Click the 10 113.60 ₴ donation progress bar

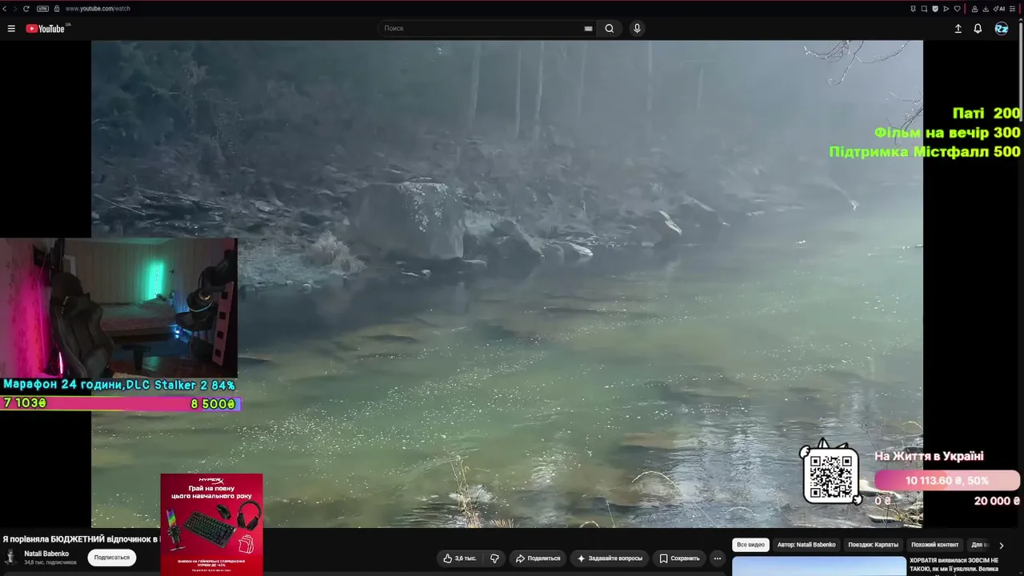(947, 481)
